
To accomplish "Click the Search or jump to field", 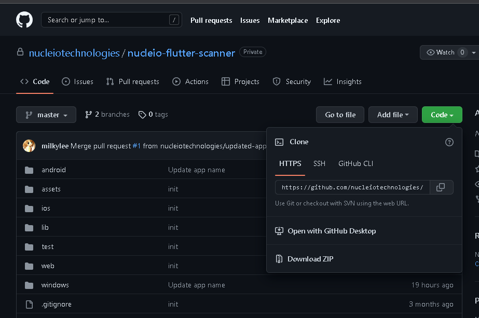I will point(112,20).
